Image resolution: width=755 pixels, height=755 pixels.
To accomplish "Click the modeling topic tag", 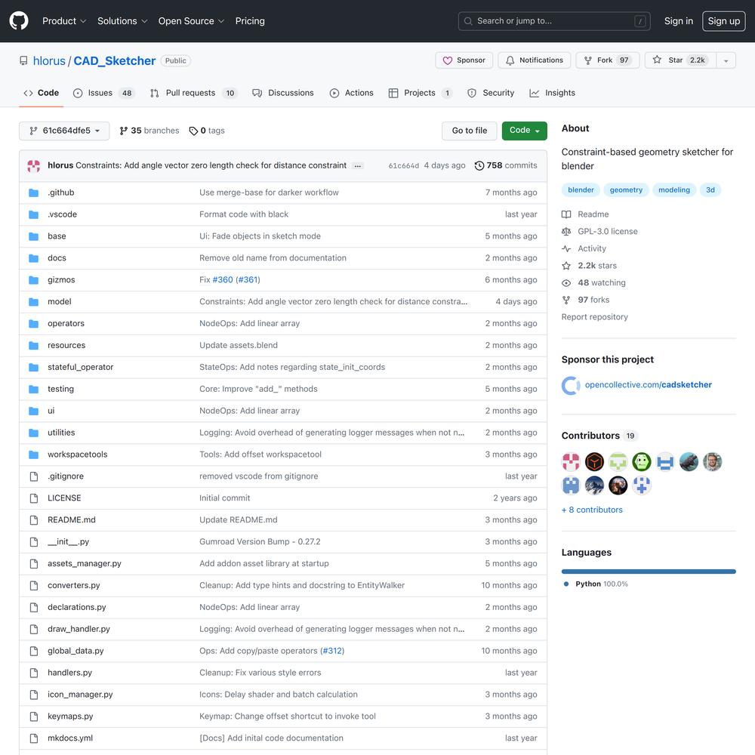I will tap(674, 190).
